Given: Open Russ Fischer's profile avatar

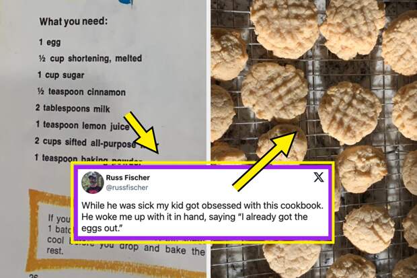Looking at the screenshot, I should [x=93, y=182].
